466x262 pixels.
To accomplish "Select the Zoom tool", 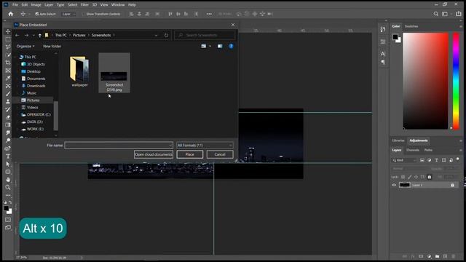I will 8,187.
